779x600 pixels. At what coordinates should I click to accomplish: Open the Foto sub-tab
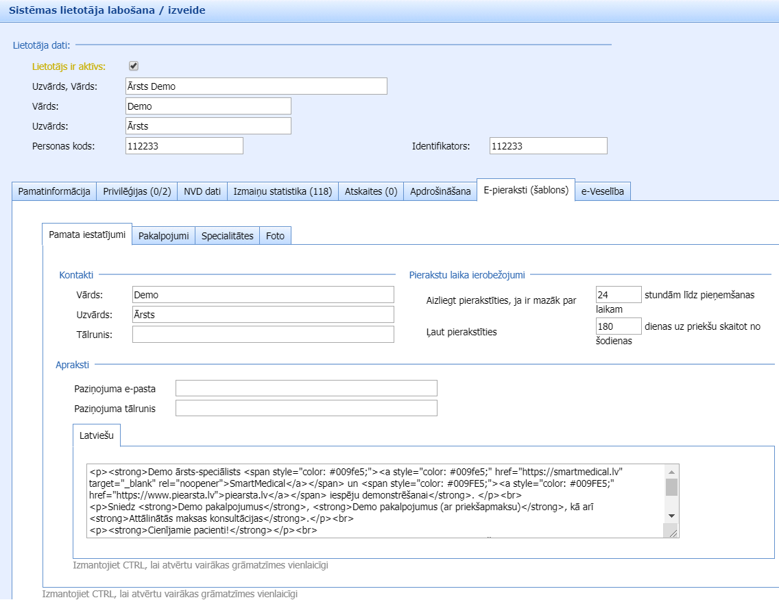275,236
